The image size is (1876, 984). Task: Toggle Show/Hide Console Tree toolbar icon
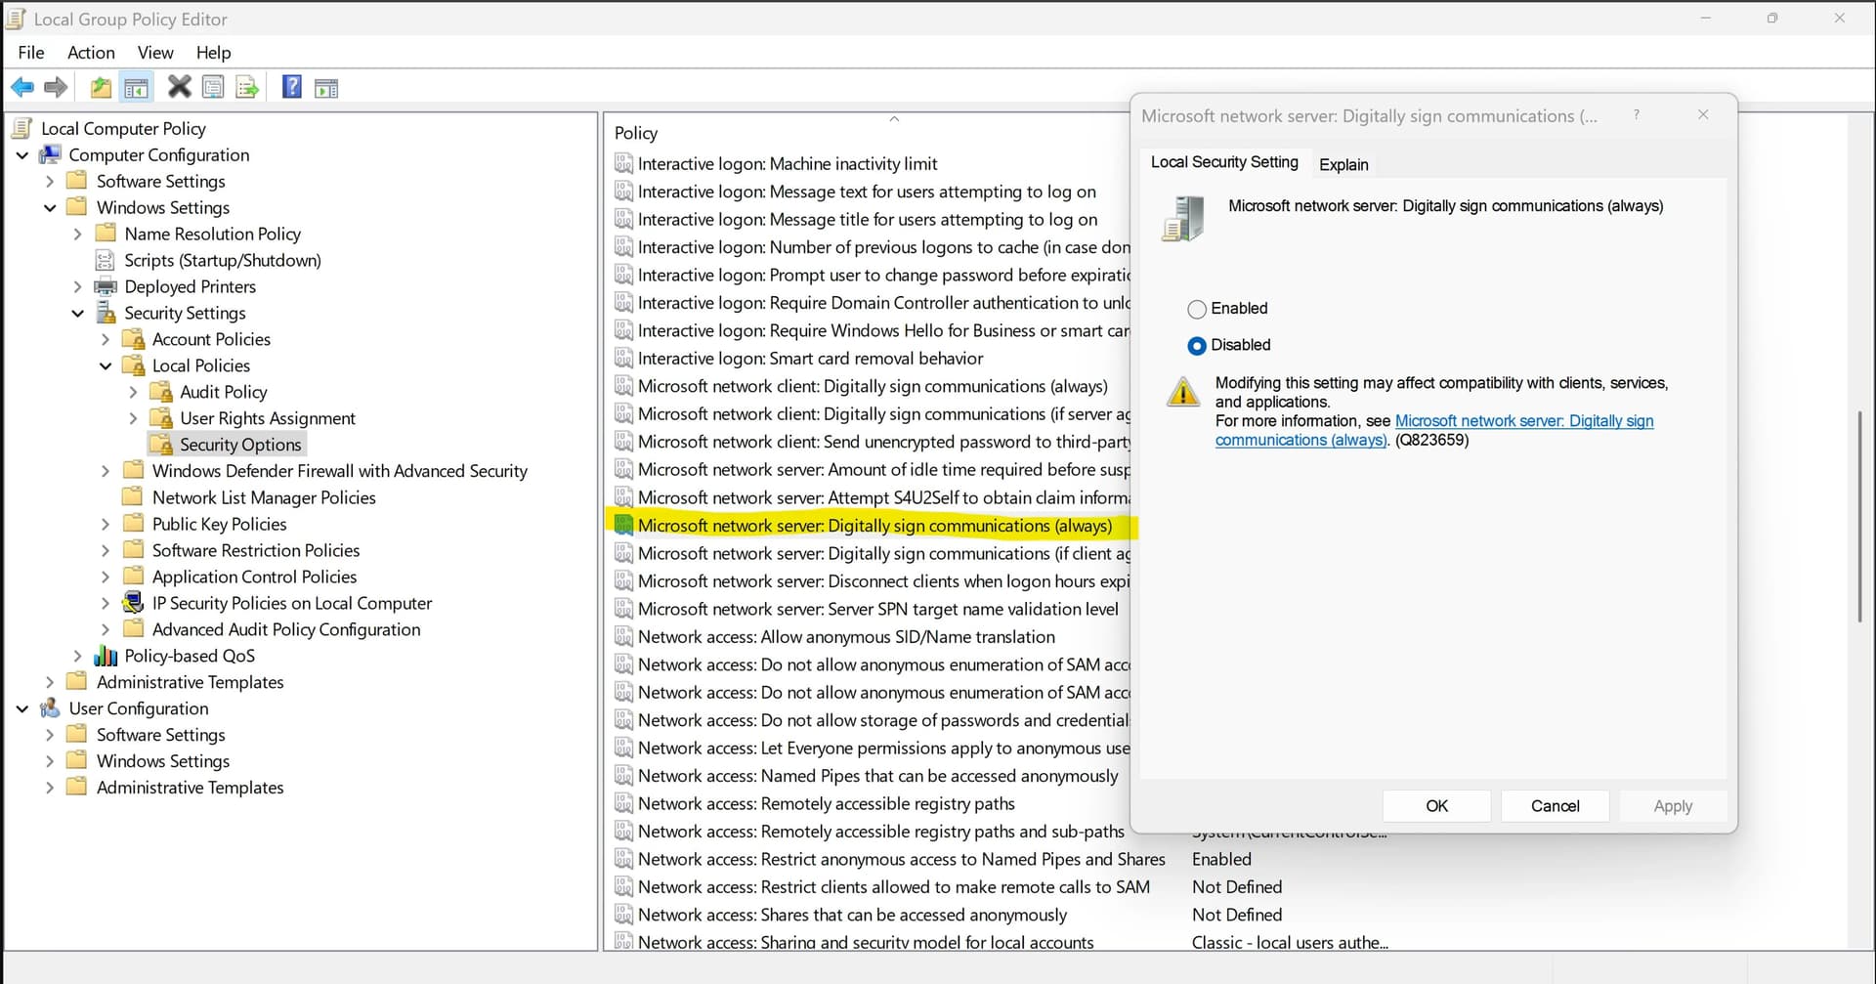click(137, 88)
